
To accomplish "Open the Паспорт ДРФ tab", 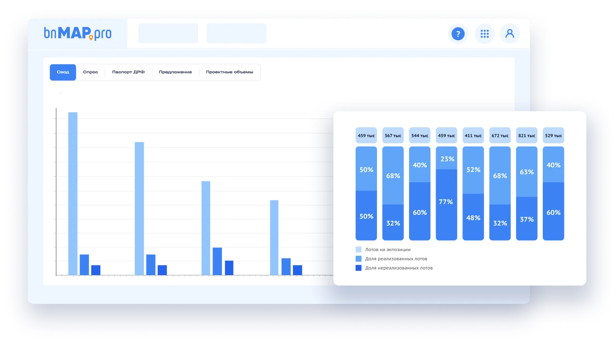I will point(128,72).
